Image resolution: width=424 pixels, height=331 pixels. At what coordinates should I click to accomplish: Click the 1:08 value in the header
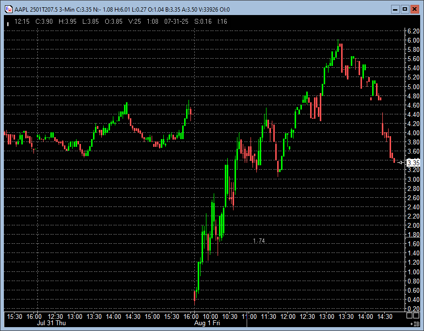click(x=153, y=21)
